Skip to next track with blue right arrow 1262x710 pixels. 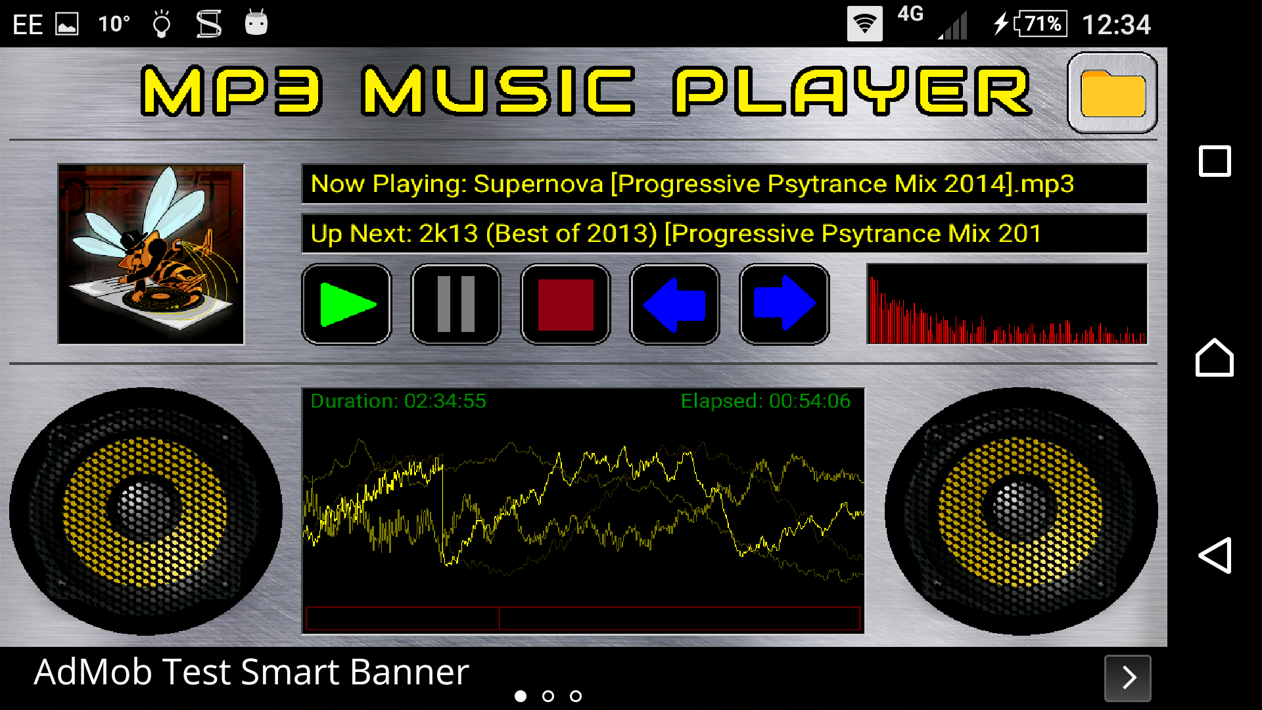pyautogui.click(x=783, y=304)
